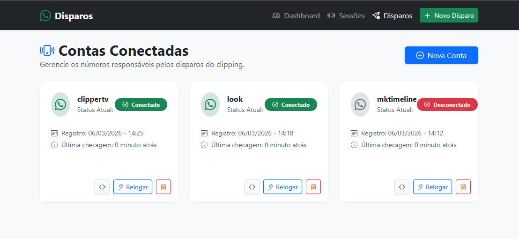Click the calendar icon in clippertv card
The width and height of the screenshot is (519, 239).
point(54,133)
